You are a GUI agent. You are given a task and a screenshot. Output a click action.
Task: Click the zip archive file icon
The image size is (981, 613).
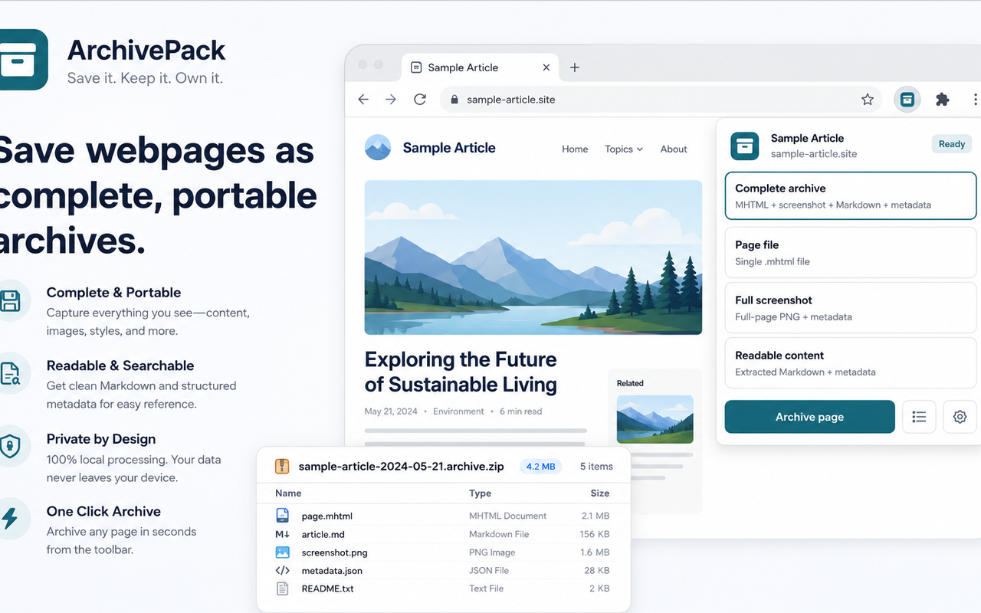(283, 466)
